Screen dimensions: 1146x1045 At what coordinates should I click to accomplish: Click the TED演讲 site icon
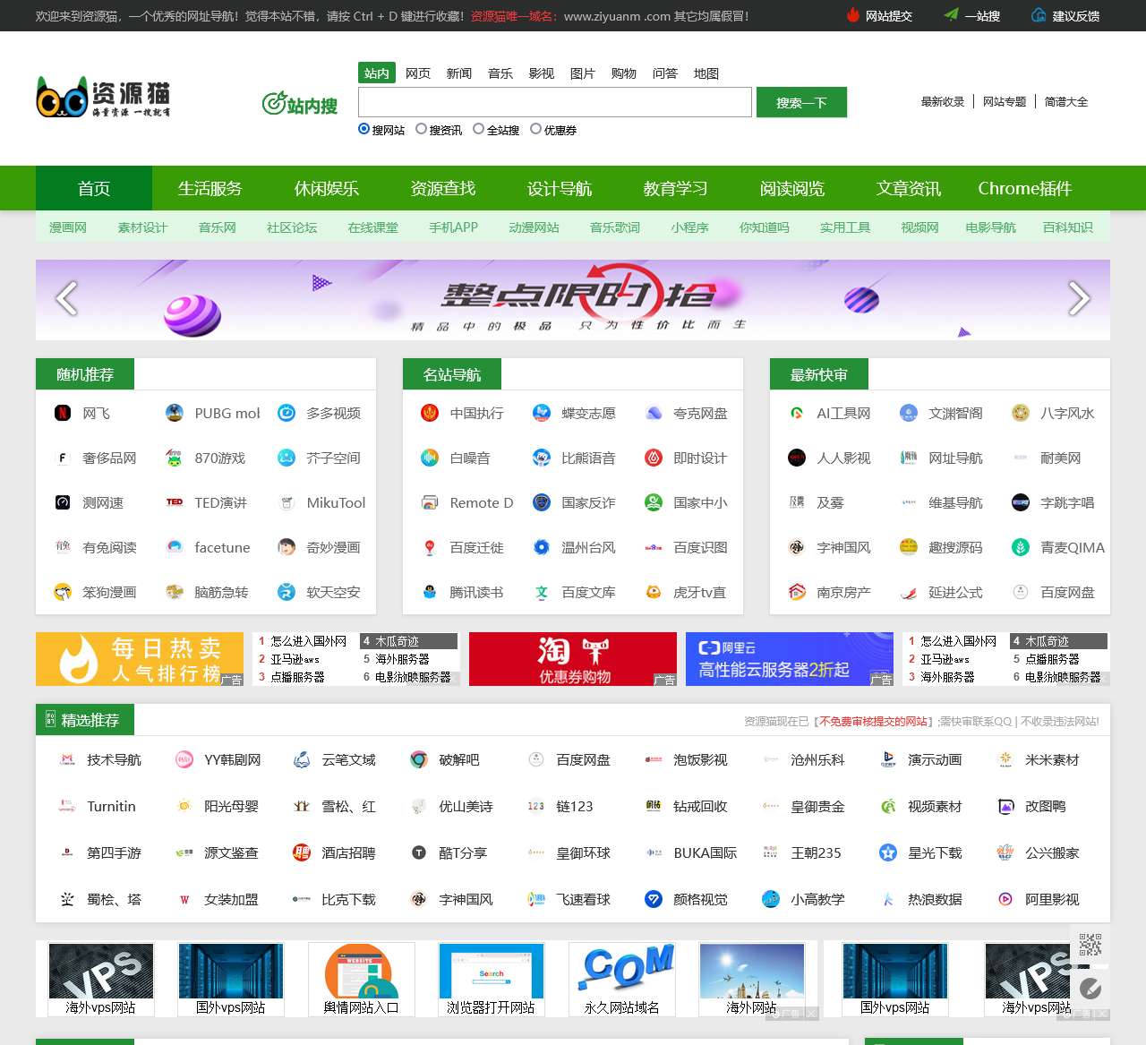175,502
